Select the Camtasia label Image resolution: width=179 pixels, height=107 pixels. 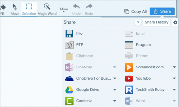pos(84,101)
